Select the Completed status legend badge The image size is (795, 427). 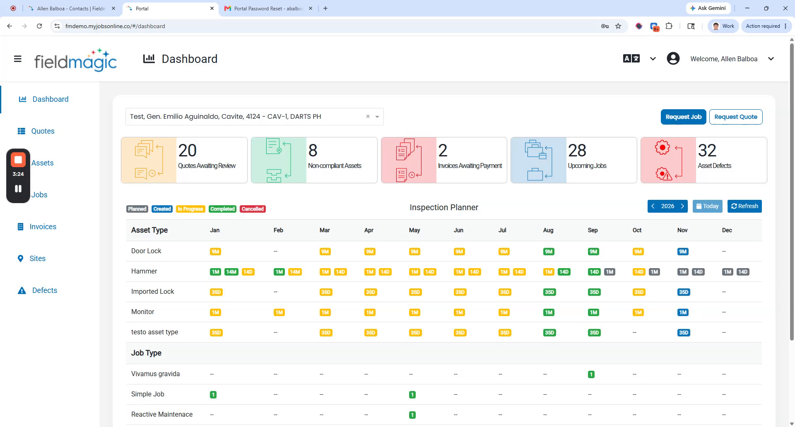click(x=222, y=209)
